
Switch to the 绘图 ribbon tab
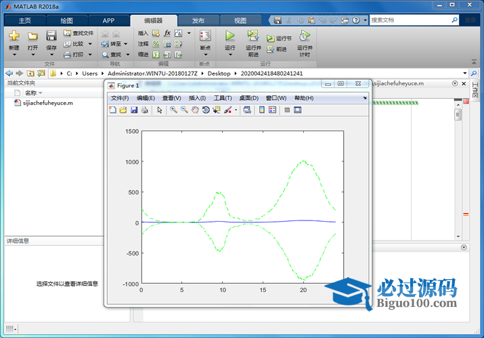click(x=66, y=20)
